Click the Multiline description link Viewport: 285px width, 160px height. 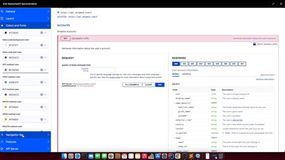tap(265, 80)
